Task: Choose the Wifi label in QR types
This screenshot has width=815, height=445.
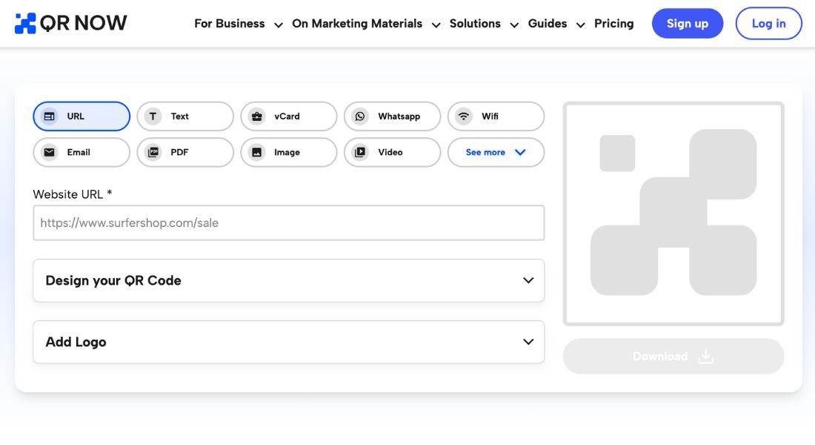Action: pyautogui.click(x=490, y=116)
